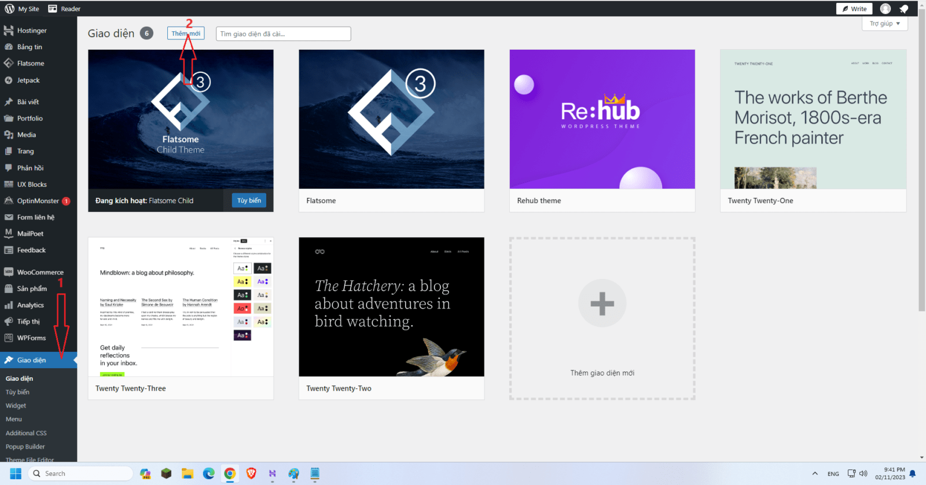Click the Phản hồi comments icon
This screenshot has height=485, width=926.
click(9, 168)
